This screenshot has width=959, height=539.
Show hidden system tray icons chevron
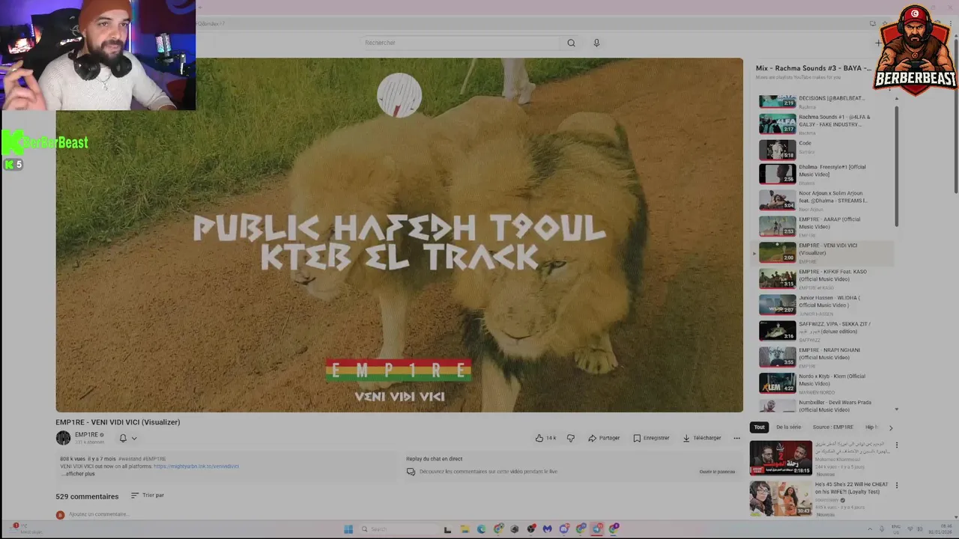[871, 529]
